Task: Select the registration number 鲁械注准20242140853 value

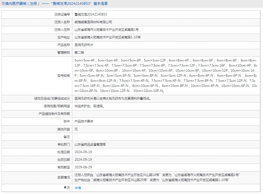Action: tap(91, 15)
